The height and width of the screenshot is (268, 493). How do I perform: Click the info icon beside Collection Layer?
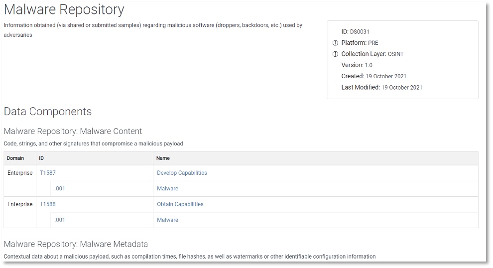tap(336, 54)
